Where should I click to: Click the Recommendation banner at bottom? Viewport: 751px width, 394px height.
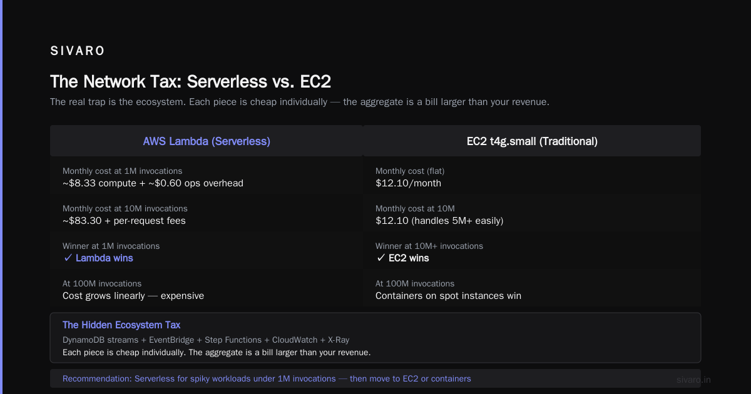point(375,378)
